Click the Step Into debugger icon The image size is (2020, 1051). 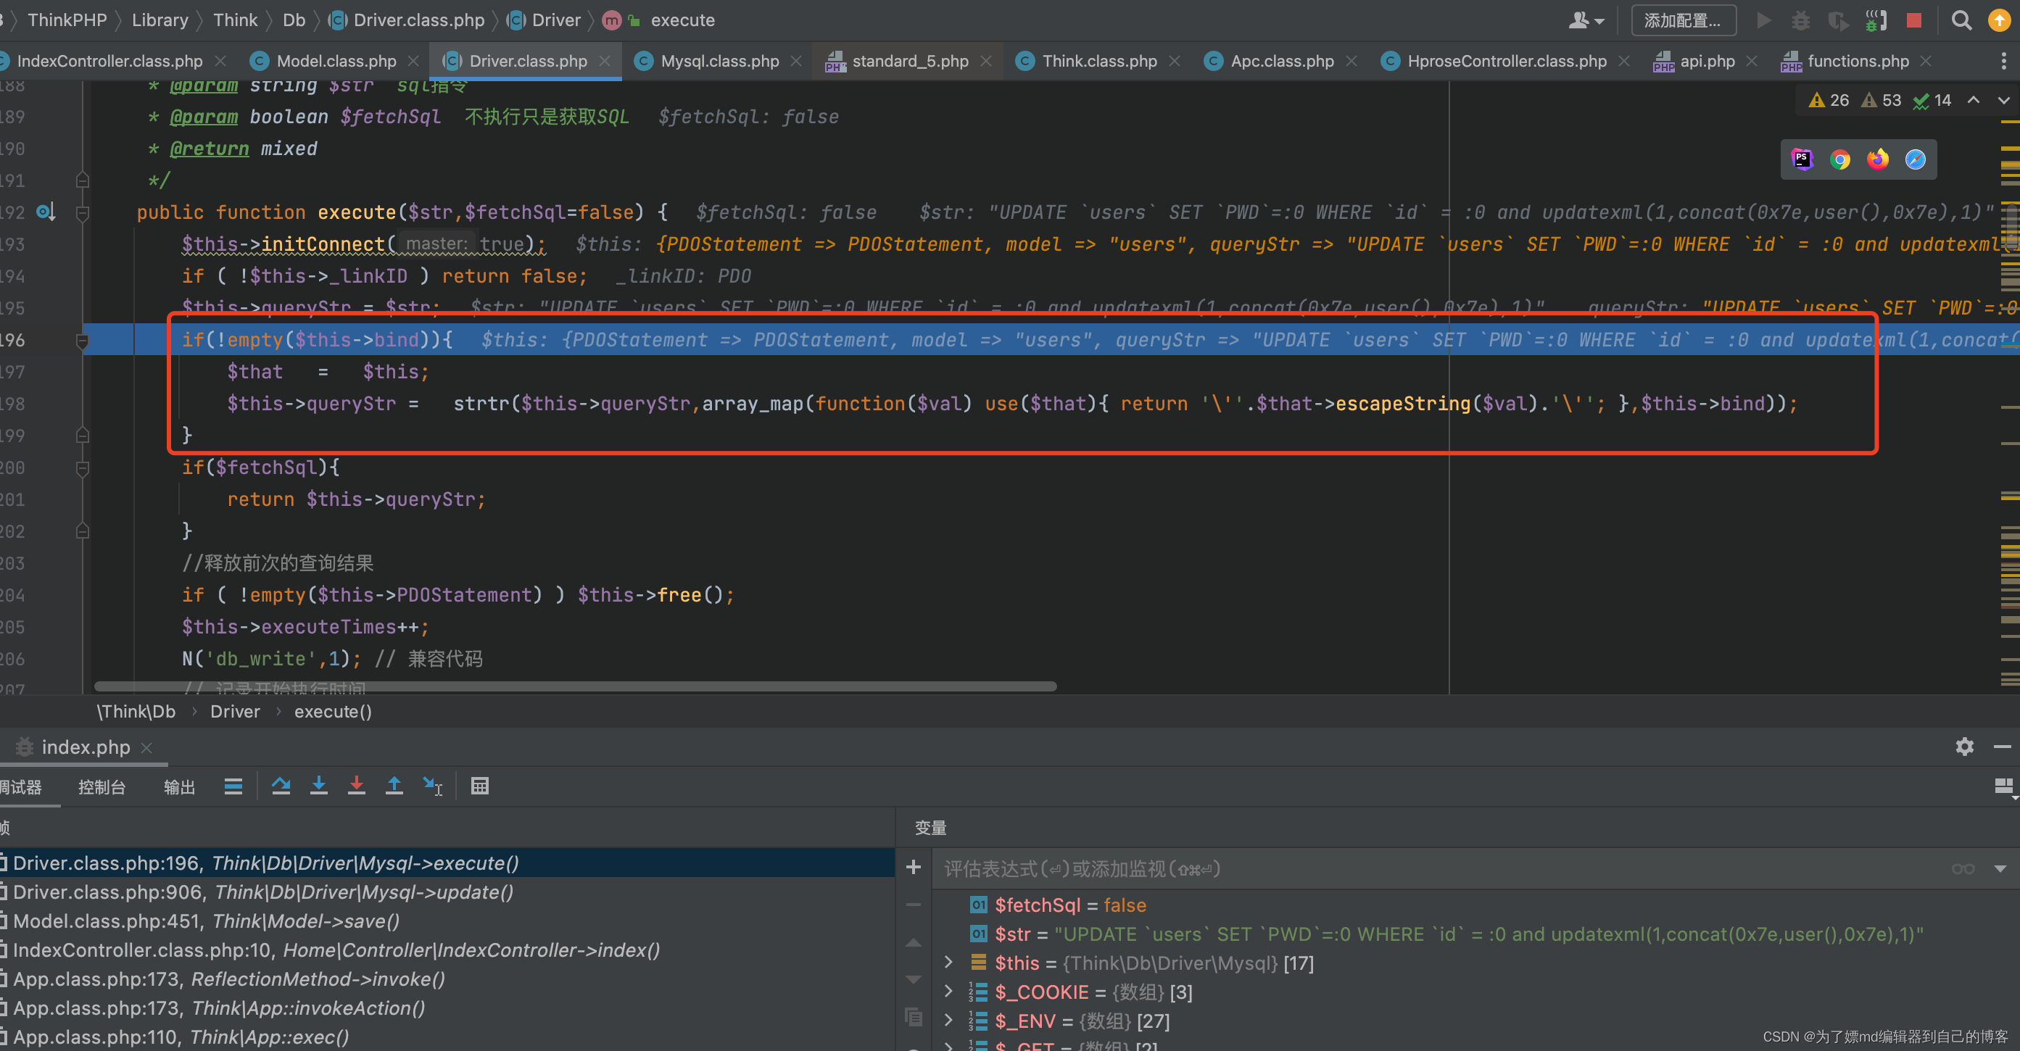[318, 786]
